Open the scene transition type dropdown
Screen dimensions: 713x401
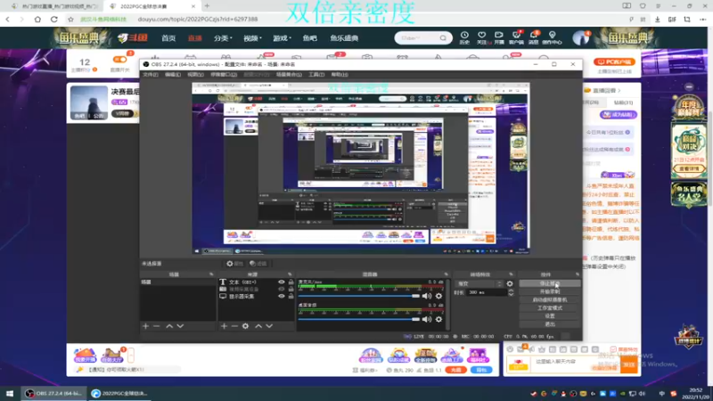tap(479, 283)
